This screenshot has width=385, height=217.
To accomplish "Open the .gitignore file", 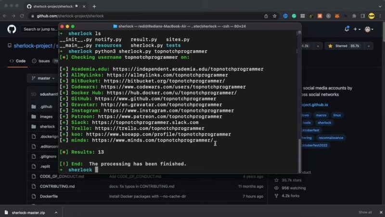I will click(x=48, y=156).
